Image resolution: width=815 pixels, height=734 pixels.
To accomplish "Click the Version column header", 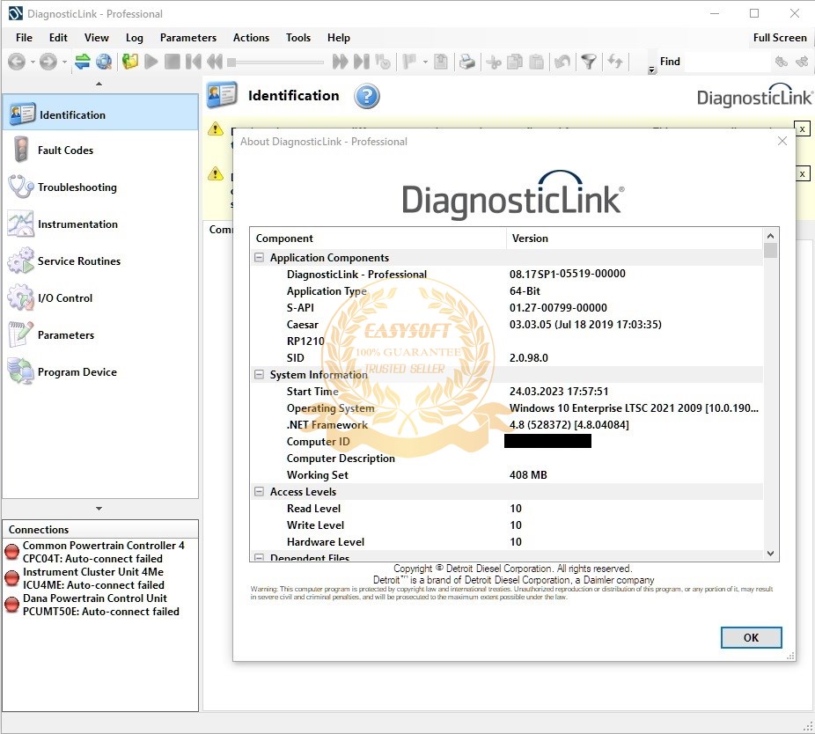I will (x=635, y=239).
